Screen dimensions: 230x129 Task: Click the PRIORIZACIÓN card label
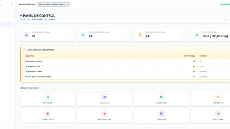105,119
